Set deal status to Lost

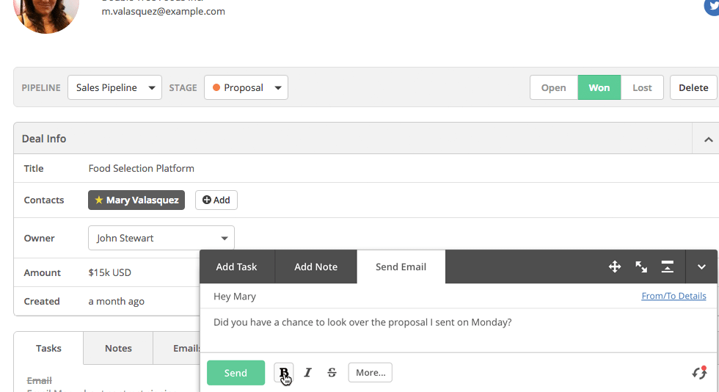click(642, 87)
